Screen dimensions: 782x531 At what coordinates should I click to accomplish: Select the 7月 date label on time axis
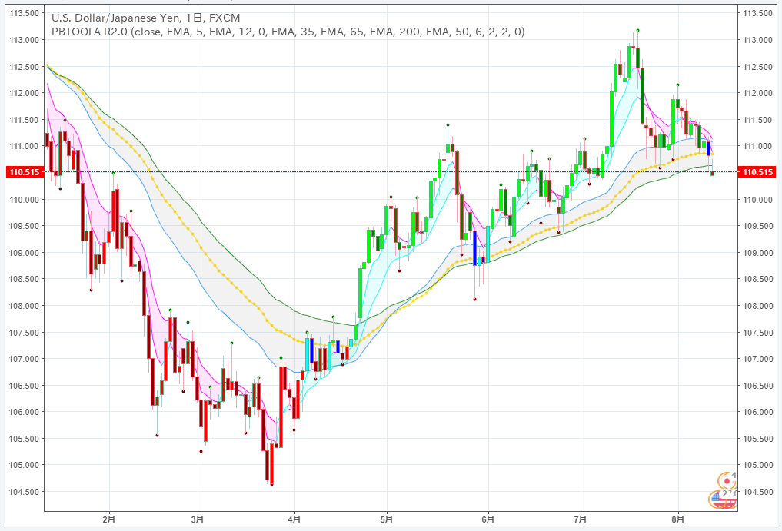581,519
